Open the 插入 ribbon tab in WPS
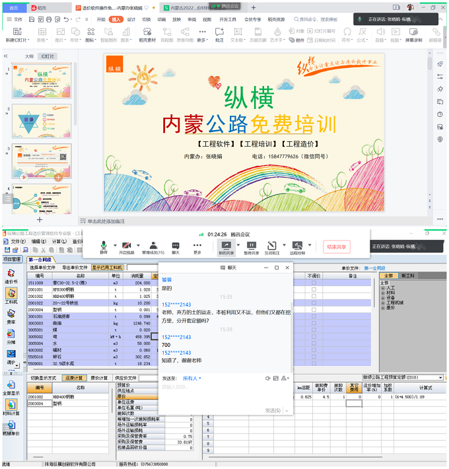This screenshot has height=469, width=449. click(116, 19)
